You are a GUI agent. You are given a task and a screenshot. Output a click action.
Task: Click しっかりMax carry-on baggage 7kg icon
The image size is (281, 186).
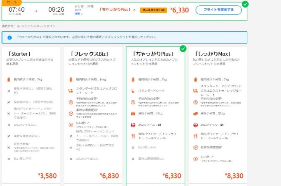pos(195,80)
